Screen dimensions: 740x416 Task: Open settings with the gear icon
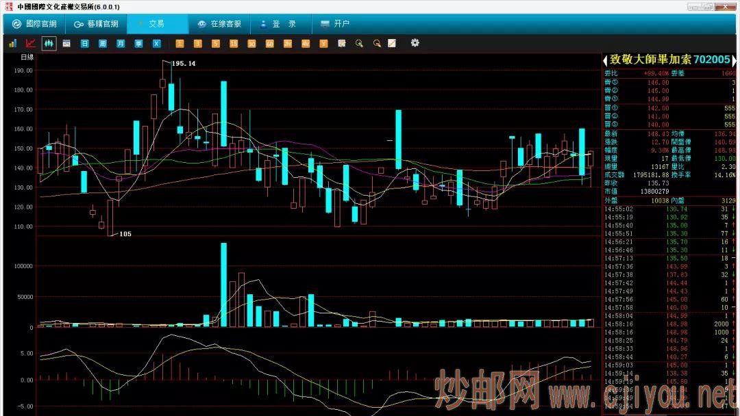[x=415, y=43]
